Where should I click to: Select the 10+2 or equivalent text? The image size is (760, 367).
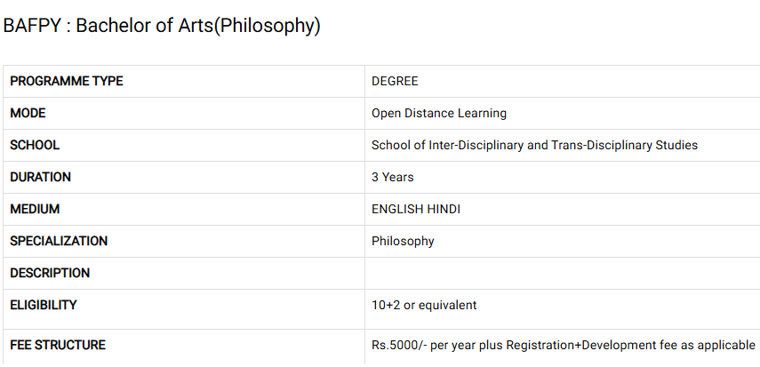tap(424, 305)
